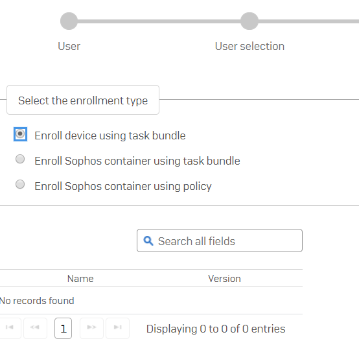
Task: Click the User selection step circle
Action: tap(249, 21)
